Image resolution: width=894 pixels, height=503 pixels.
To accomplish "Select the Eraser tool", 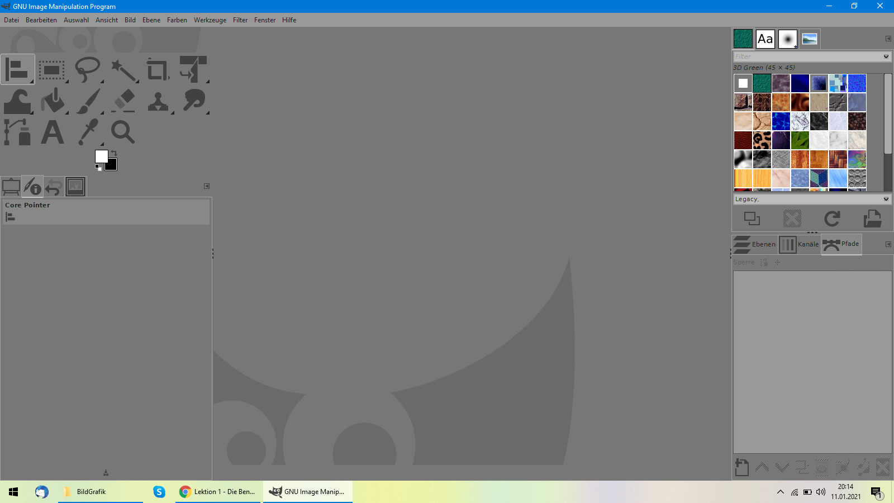I will [123, 102].
